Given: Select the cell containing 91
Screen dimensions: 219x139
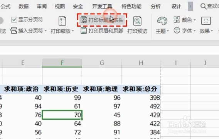Looking at the screenshot, I should (x=102, y=132).
